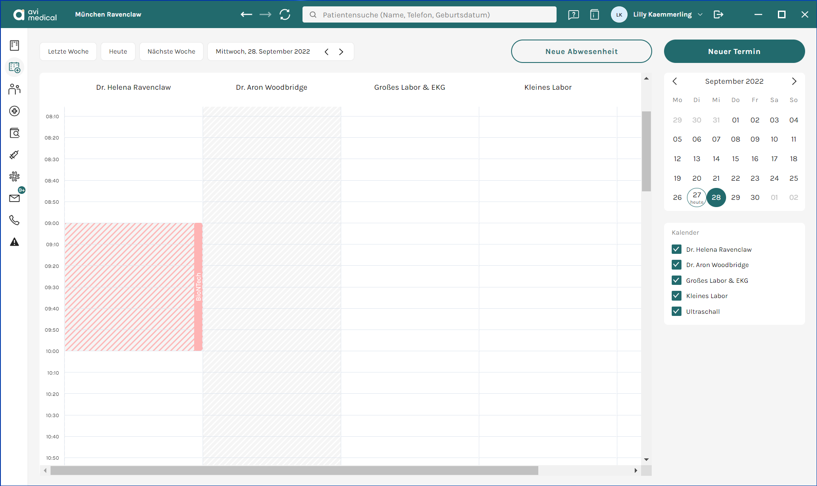
Task: Open the warning triangle alerts icon
Action: (14, 242)
